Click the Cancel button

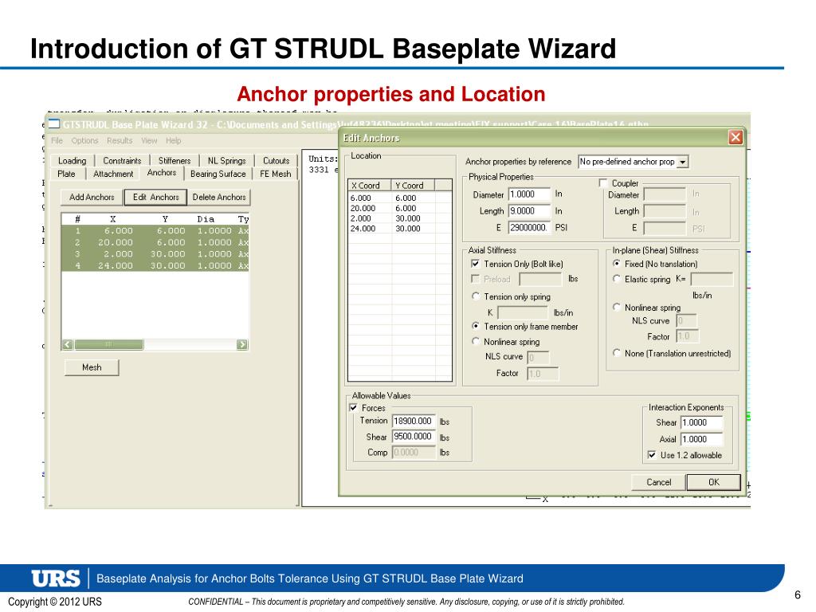coord(658,482)
